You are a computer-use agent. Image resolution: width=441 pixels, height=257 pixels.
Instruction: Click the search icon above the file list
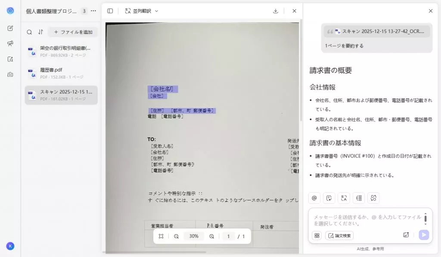(x=28, y=32)
